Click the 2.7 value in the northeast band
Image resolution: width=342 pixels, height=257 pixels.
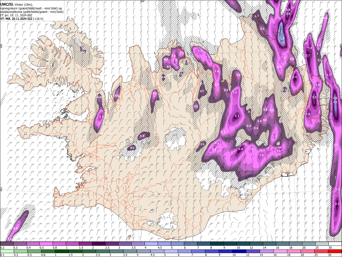308,55
